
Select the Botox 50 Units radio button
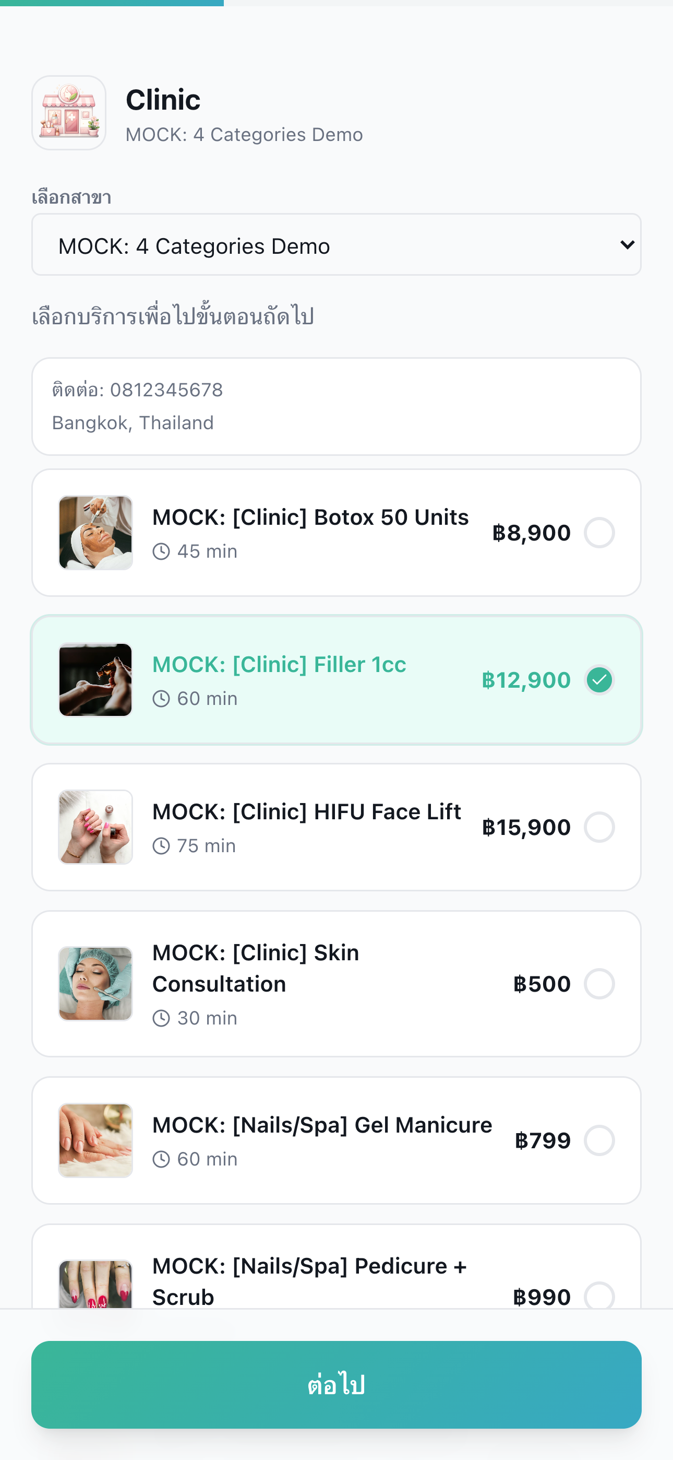599,533
